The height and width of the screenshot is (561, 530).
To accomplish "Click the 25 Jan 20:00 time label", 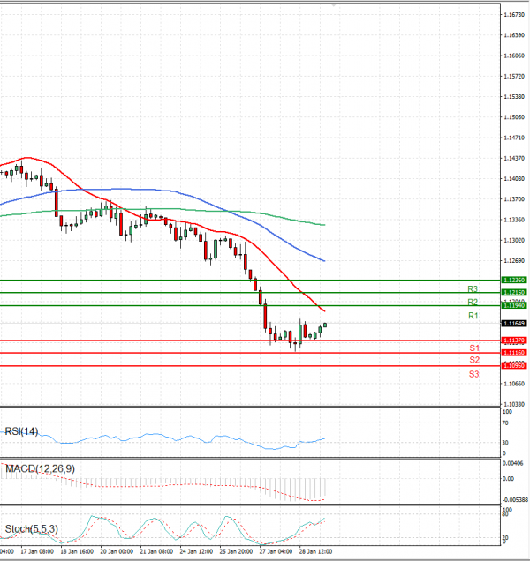I will point(236,551).
